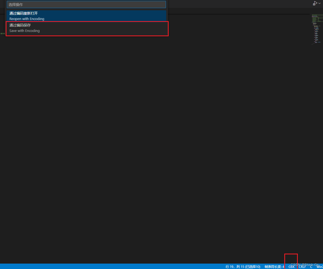Image resolution: width=323 pixels, height=269 pixels.
Task: Click the Run code play button
Action: pos(315,2)
